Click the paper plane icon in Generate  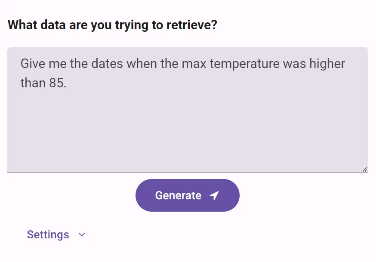pos(214,196)
